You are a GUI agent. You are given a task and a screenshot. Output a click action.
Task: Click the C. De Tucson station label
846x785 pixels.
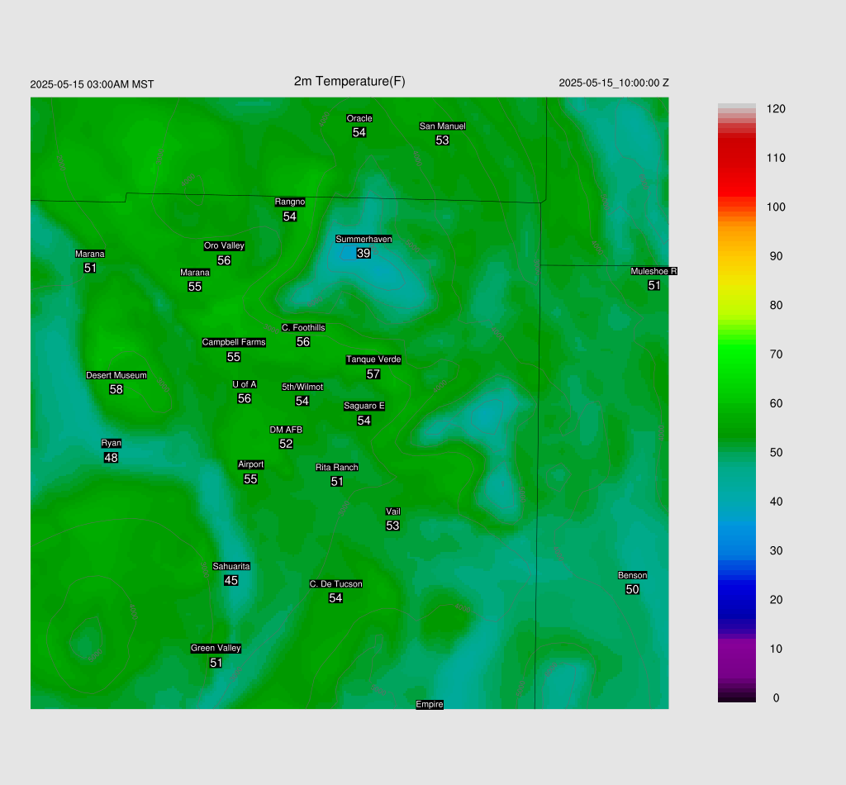coord(335,583)
